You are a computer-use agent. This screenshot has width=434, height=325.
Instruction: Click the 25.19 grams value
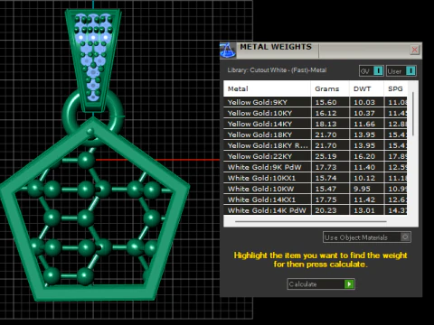pos(325,156)
